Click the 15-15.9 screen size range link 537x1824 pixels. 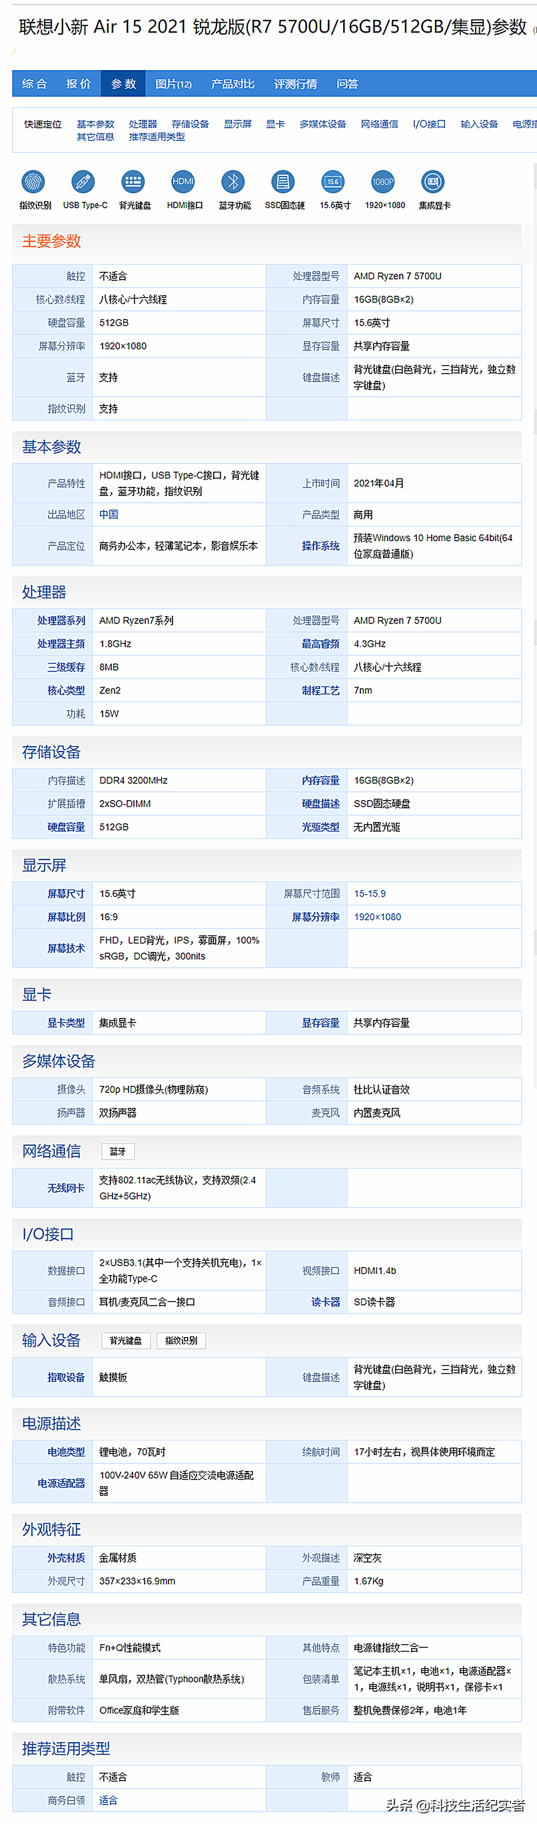tap(370, 893)
